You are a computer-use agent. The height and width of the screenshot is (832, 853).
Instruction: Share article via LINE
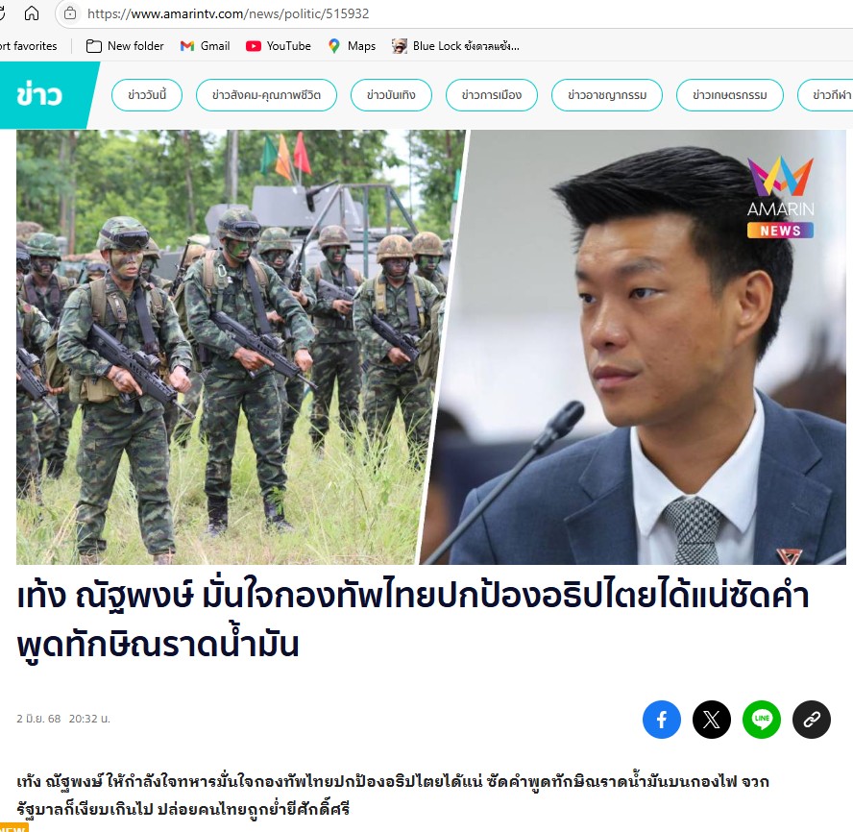pos(762,720)
